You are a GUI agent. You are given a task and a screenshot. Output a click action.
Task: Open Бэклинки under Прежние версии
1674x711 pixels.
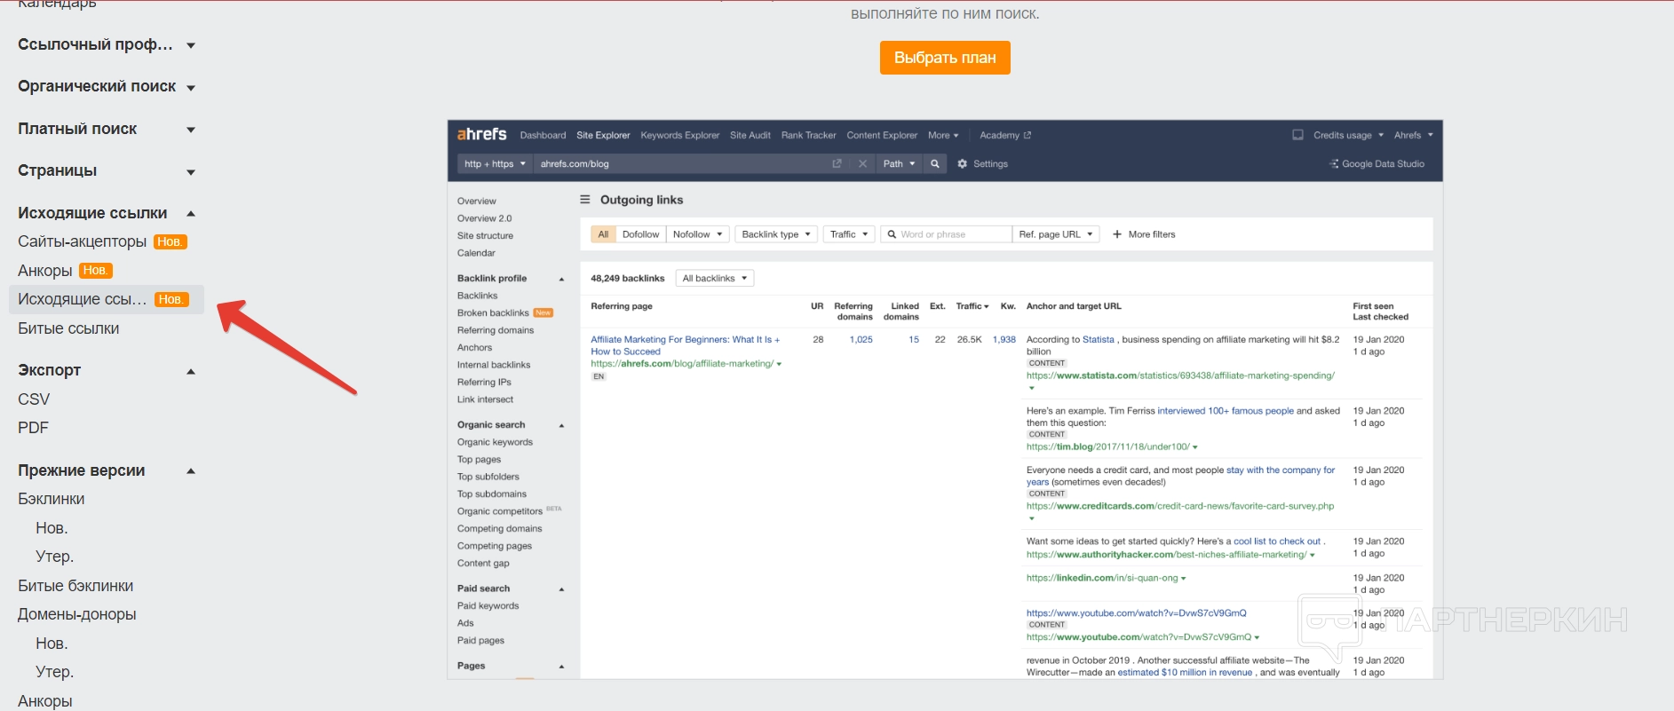coord(52,499)
